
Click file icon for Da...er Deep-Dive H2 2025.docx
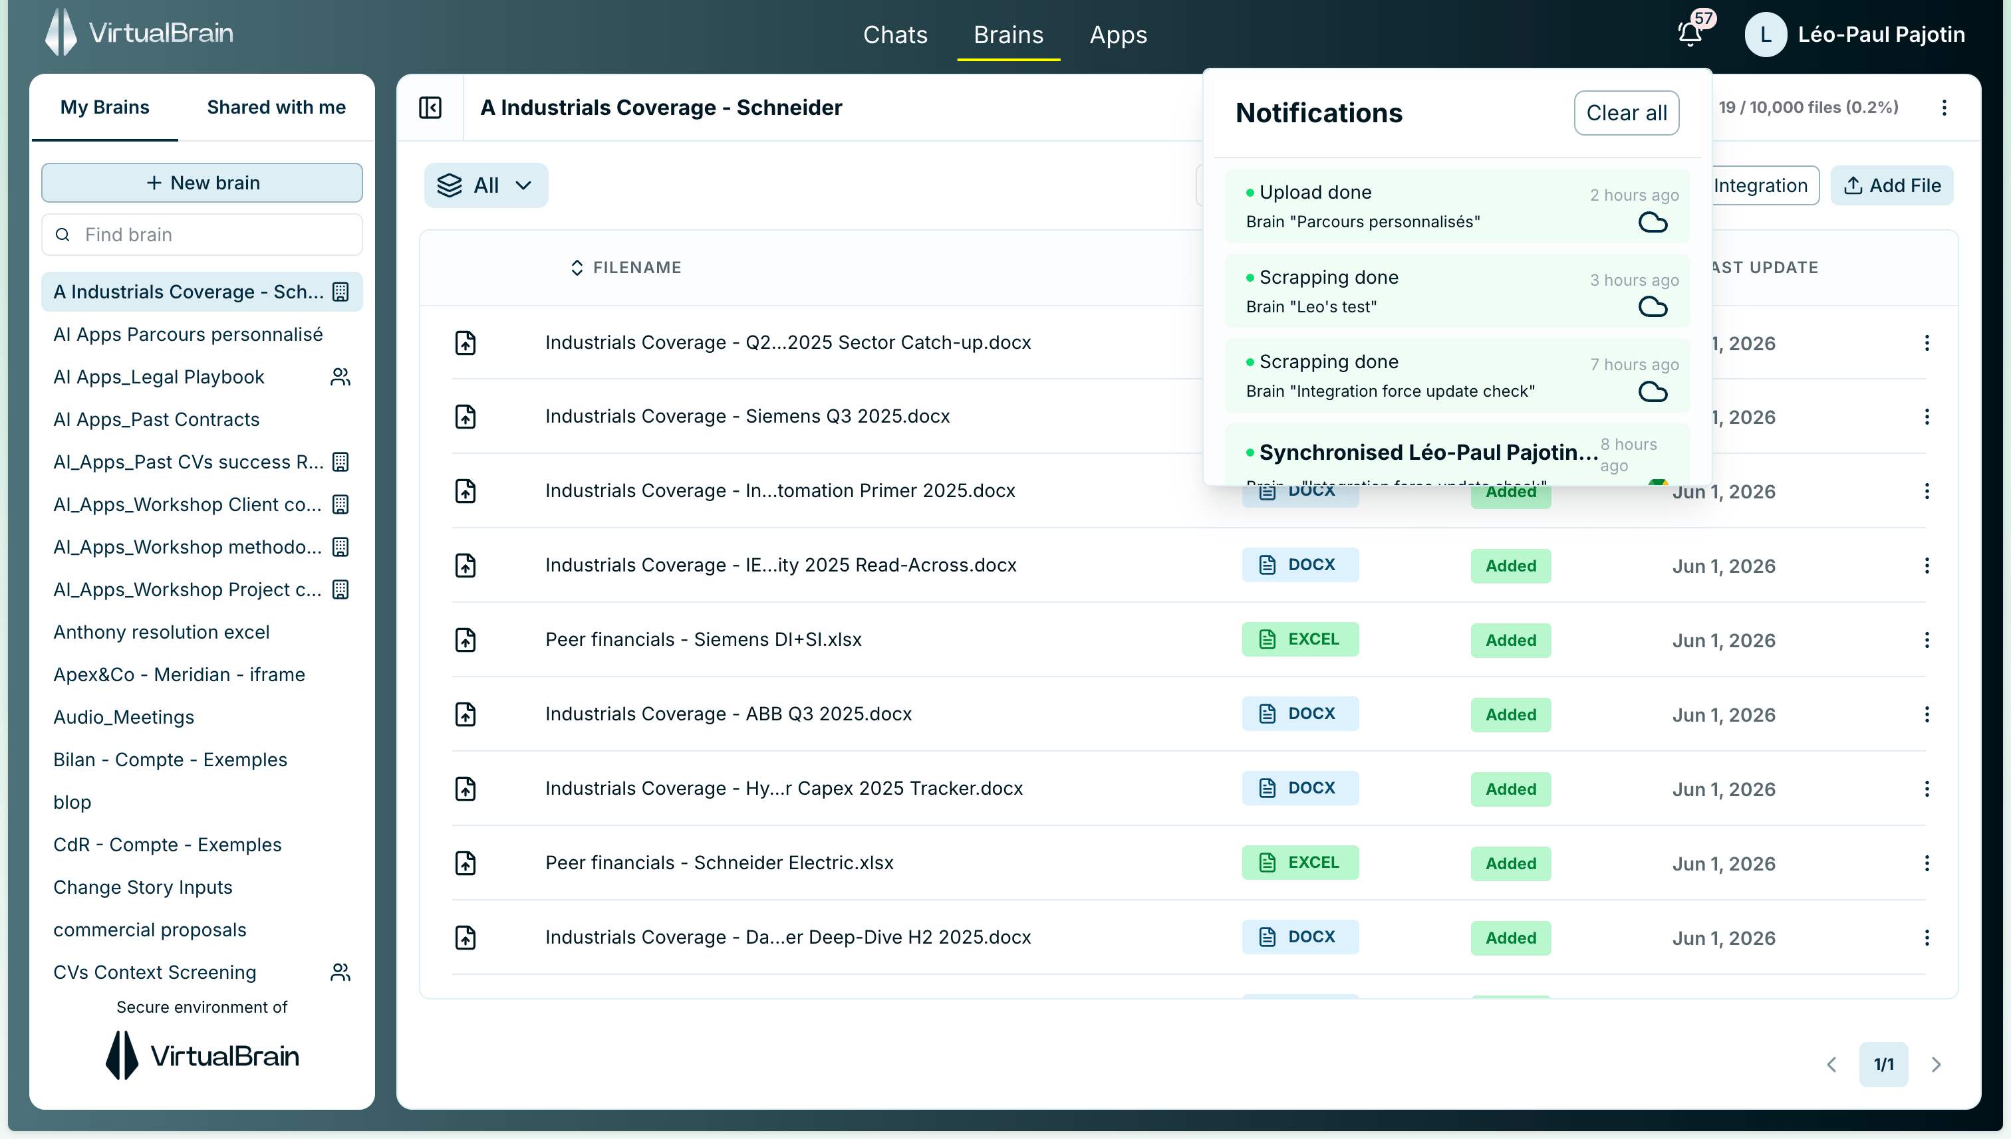(466, 937)
